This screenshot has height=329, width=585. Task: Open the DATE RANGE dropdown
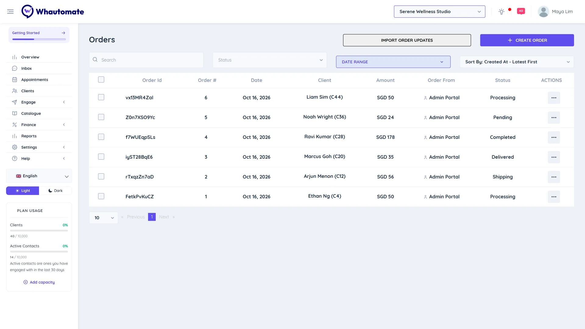(393, 62)
